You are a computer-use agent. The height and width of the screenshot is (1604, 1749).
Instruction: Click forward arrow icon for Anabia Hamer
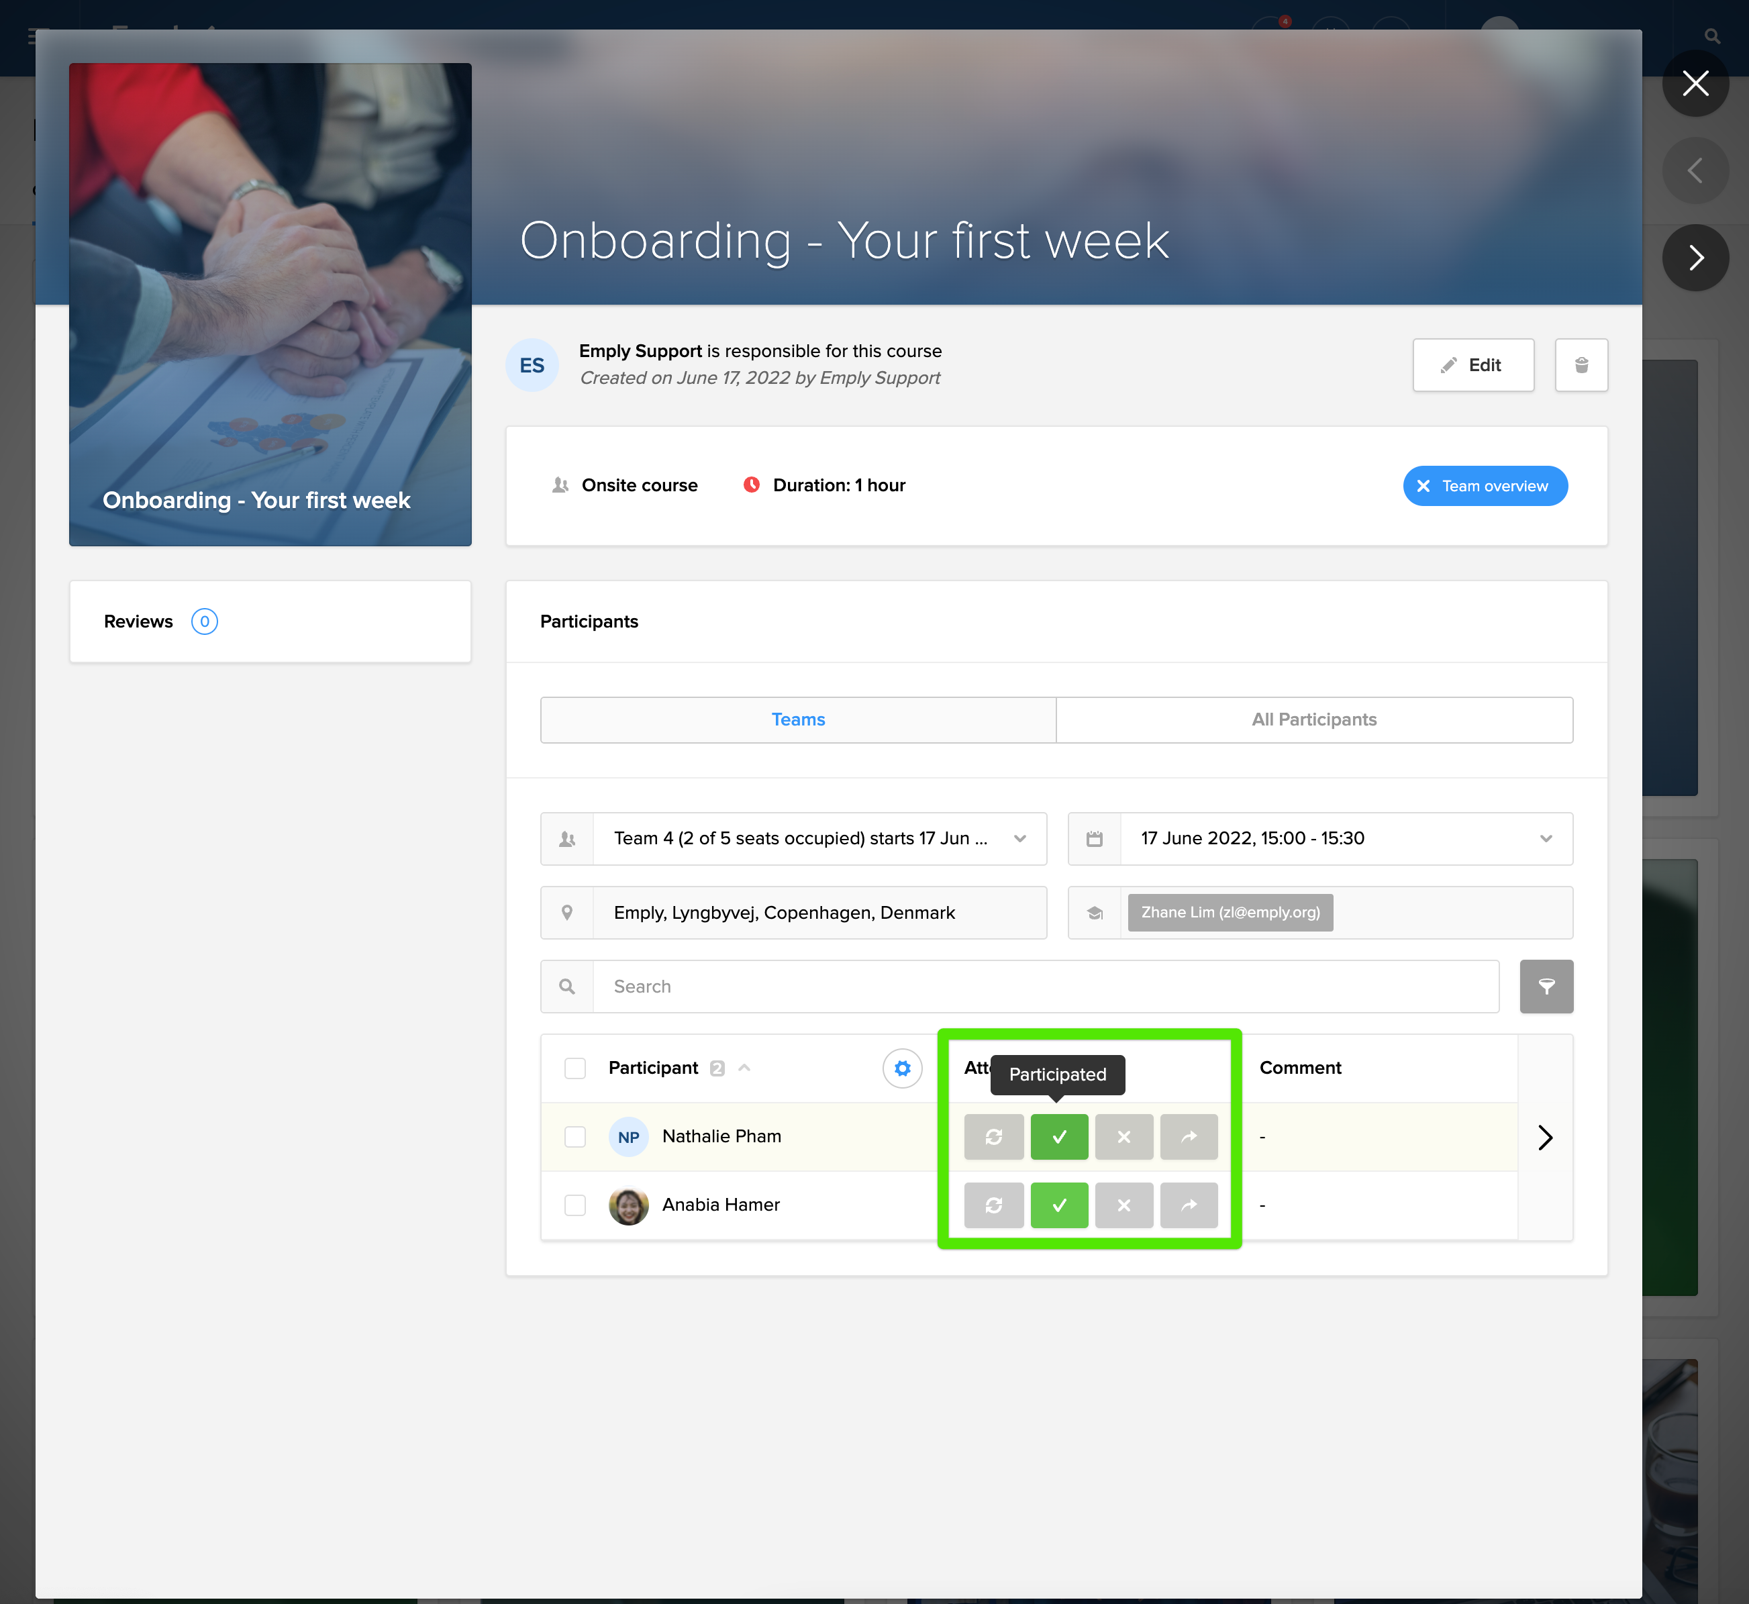point(1189,1205)
